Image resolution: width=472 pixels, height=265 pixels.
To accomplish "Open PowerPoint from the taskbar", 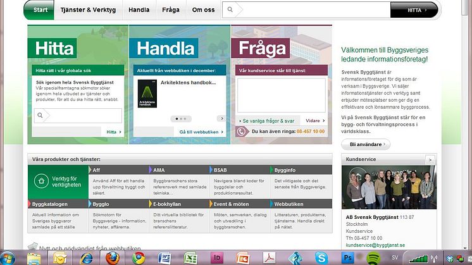I will (x=243, y=258).
